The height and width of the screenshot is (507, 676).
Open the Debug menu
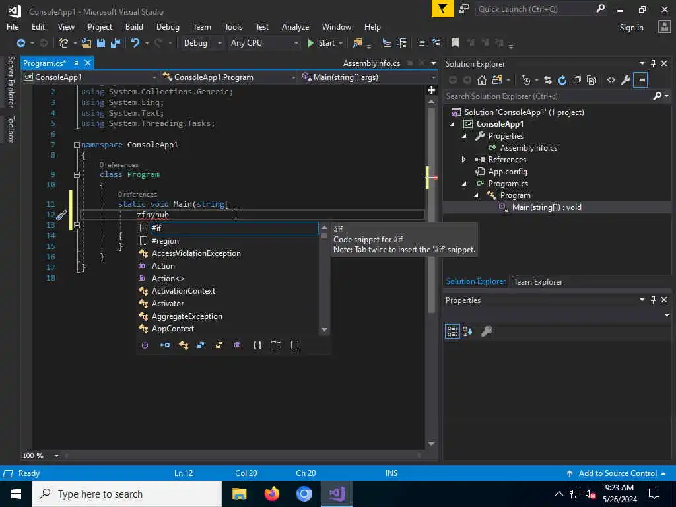point(168,26)
